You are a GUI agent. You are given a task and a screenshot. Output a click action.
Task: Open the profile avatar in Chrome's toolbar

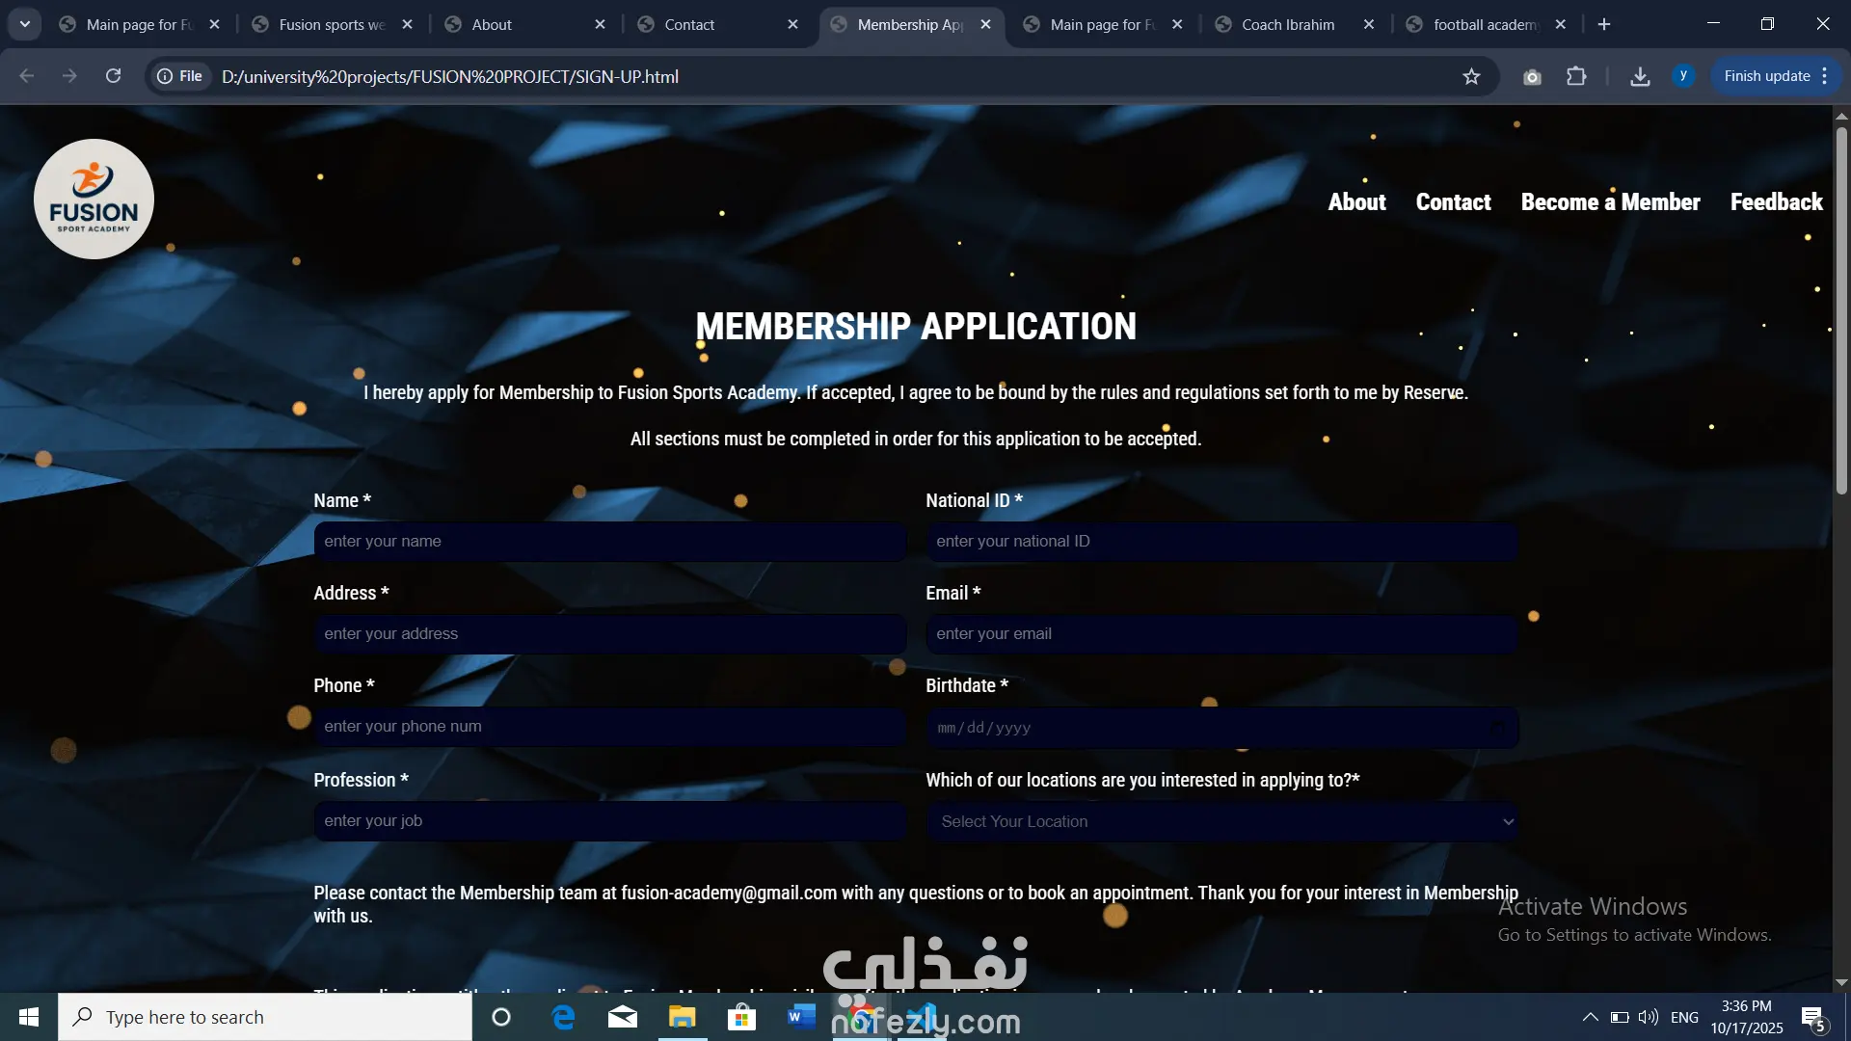coord(1683,75)
